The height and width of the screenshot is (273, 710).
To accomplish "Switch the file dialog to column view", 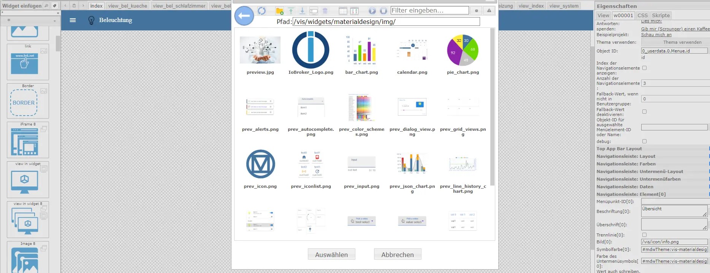I will point(354,11).
